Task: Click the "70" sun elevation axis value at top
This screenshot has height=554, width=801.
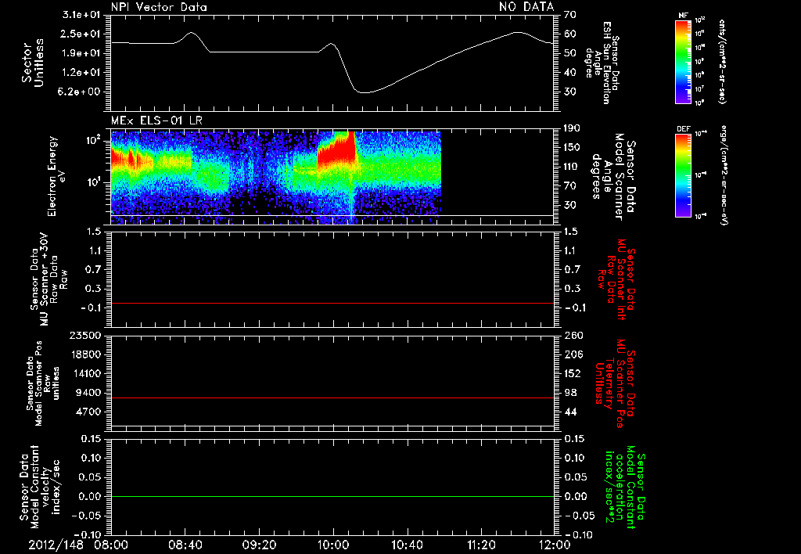Action: (x=570, y=15)
